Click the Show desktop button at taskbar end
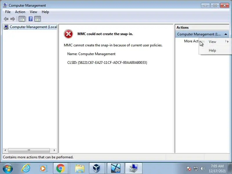232x174 pixels. [x=230, y=168]
